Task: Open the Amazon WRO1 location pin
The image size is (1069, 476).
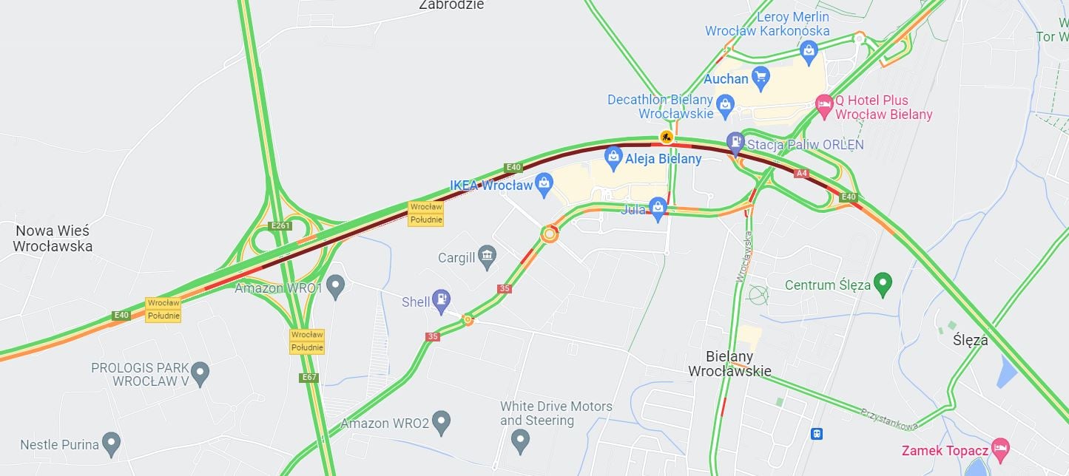Action: (336, 286)
